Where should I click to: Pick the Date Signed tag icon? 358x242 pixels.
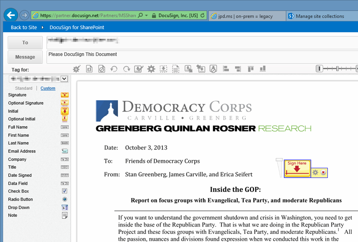click(65, 175)
